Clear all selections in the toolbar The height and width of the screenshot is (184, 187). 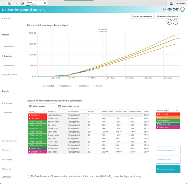(x=23, y=3)
